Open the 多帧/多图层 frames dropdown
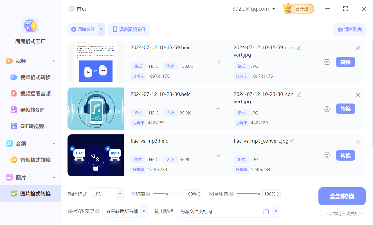 [x=125, y=211]
